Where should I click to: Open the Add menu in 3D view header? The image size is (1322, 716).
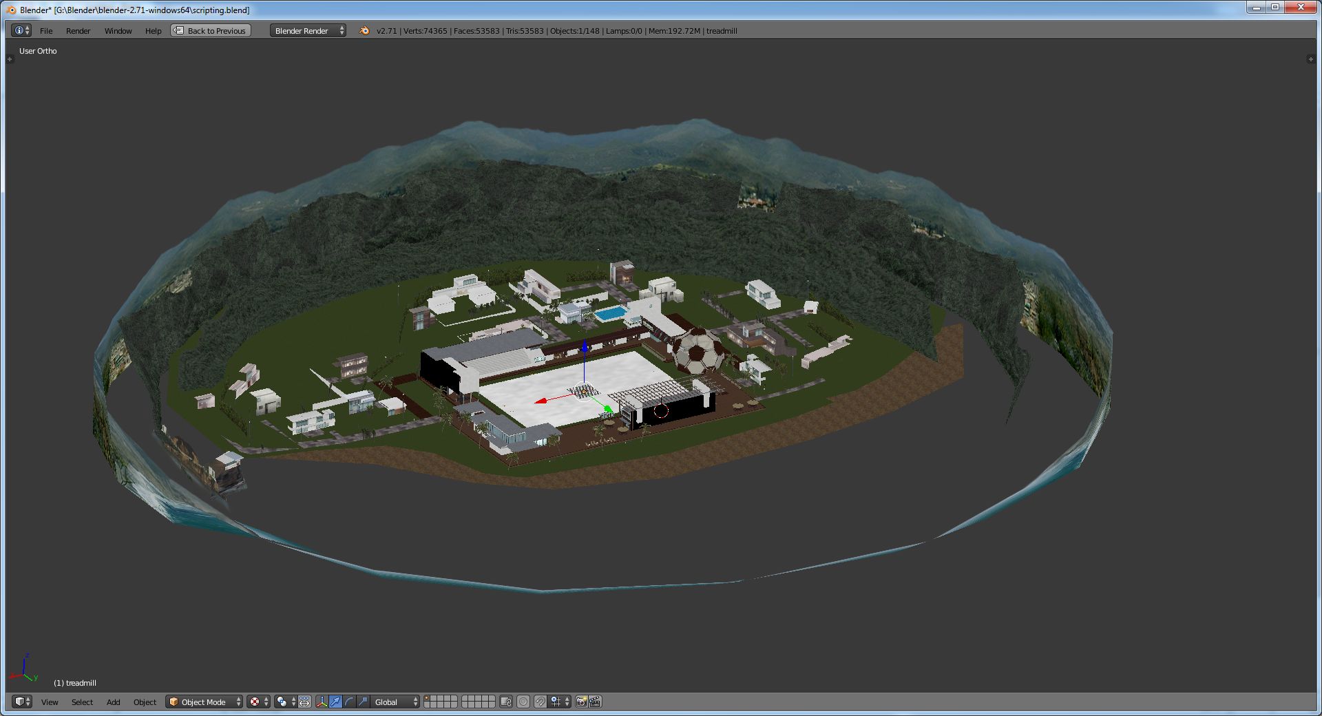113,702
